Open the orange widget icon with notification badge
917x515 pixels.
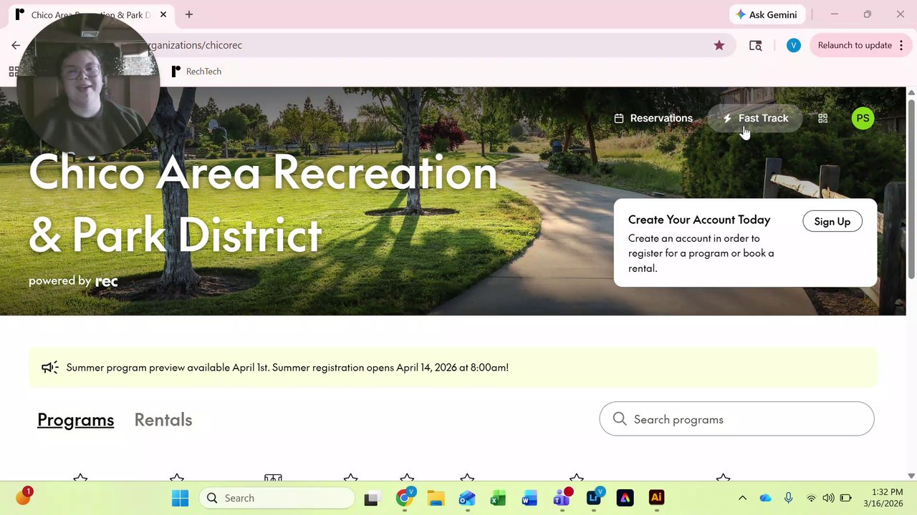click(x=24, y=496)
